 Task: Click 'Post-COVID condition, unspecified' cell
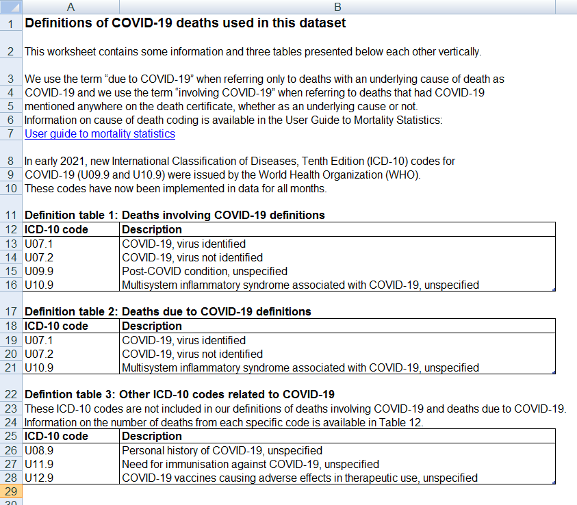[337, 271]
